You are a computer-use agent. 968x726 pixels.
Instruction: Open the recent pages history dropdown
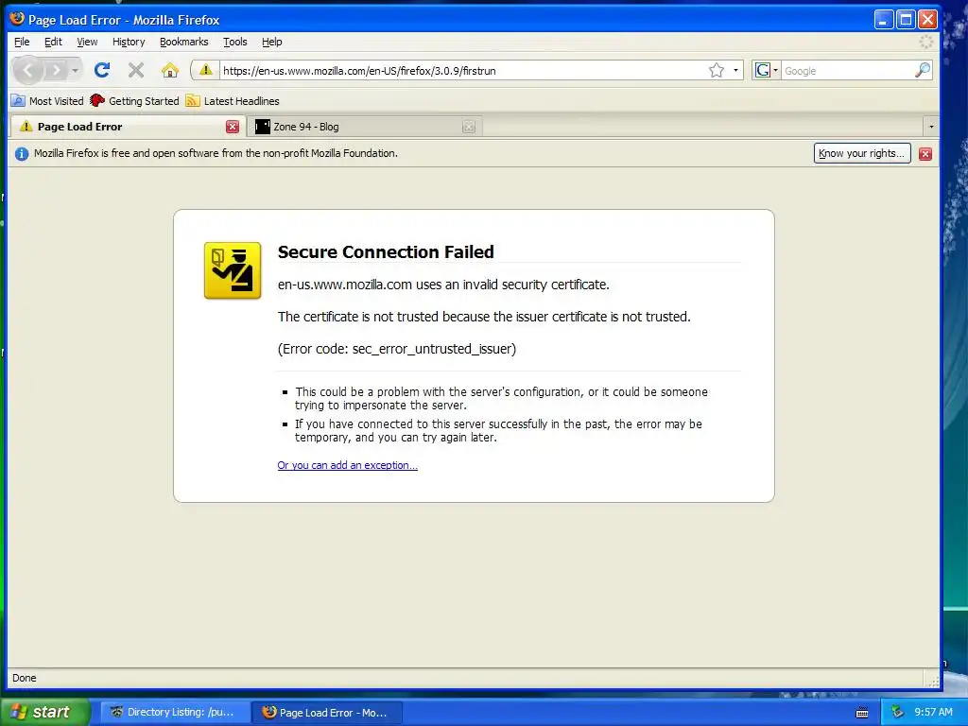click(x=75, y=70)
